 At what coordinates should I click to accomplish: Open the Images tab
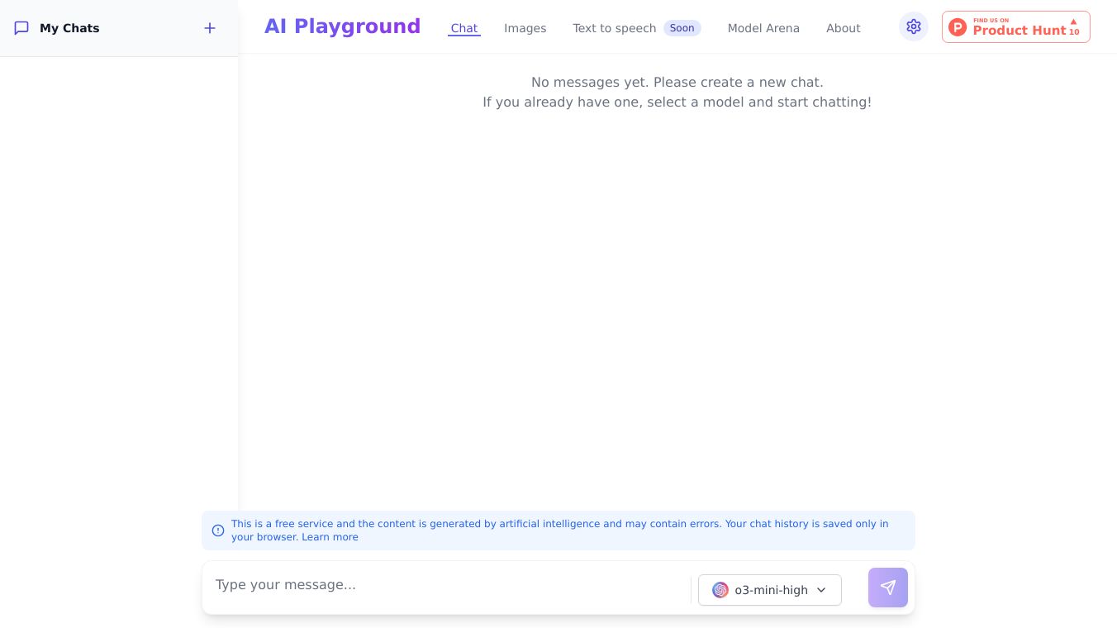point(525,28)
